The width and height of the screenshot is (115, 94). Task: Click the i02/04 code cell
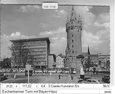[105, 91]
